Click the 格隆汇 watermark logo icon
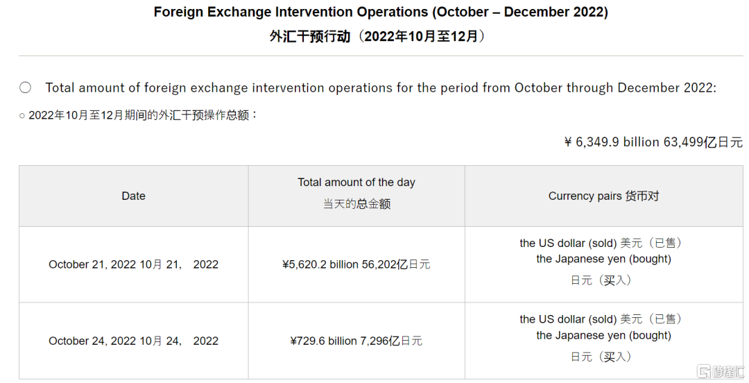Viewport: 749px width, 383px height. click(705, 371)
